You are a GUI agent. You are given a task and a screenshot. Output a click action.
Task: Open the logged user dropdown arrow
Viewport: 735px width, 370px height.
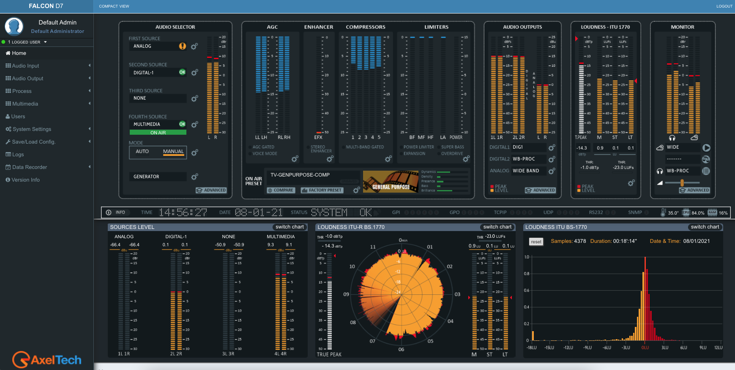tap(45, 42)
